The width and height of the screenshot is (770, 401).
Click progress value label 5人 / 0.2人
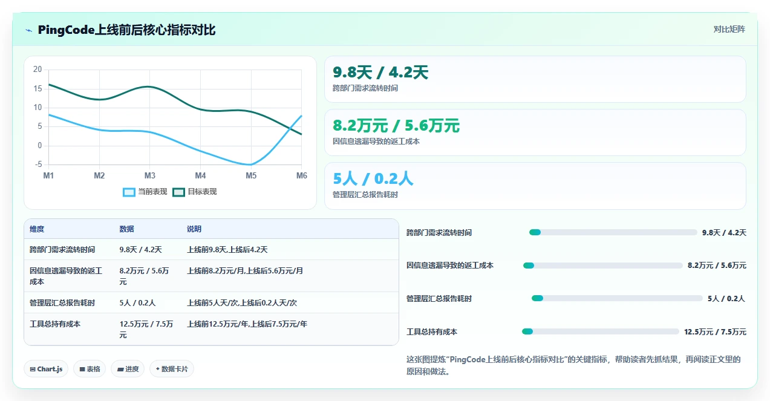726,299
